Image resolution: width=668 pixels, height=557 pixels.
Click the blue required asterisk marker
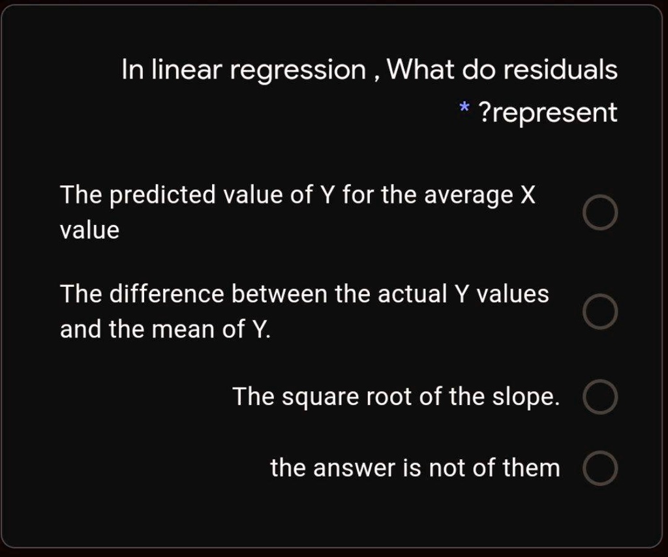tap(464, 110)
